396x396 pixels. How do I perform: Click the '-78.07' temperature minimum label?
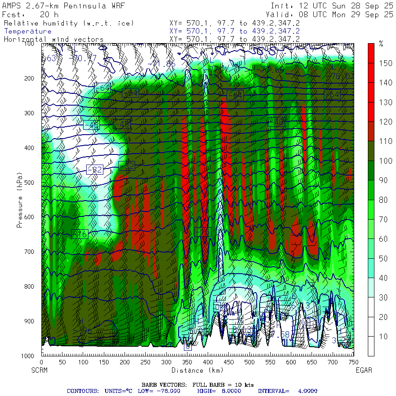click(x=341, y=76)
